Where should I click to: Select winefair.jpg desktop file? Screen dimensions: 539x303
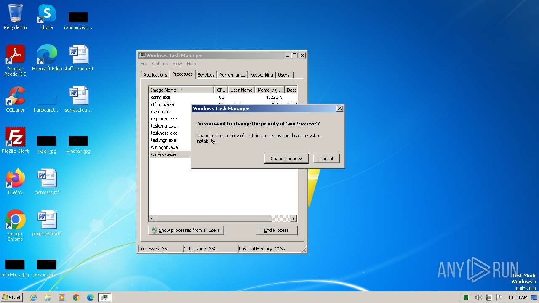pos(78,144)
